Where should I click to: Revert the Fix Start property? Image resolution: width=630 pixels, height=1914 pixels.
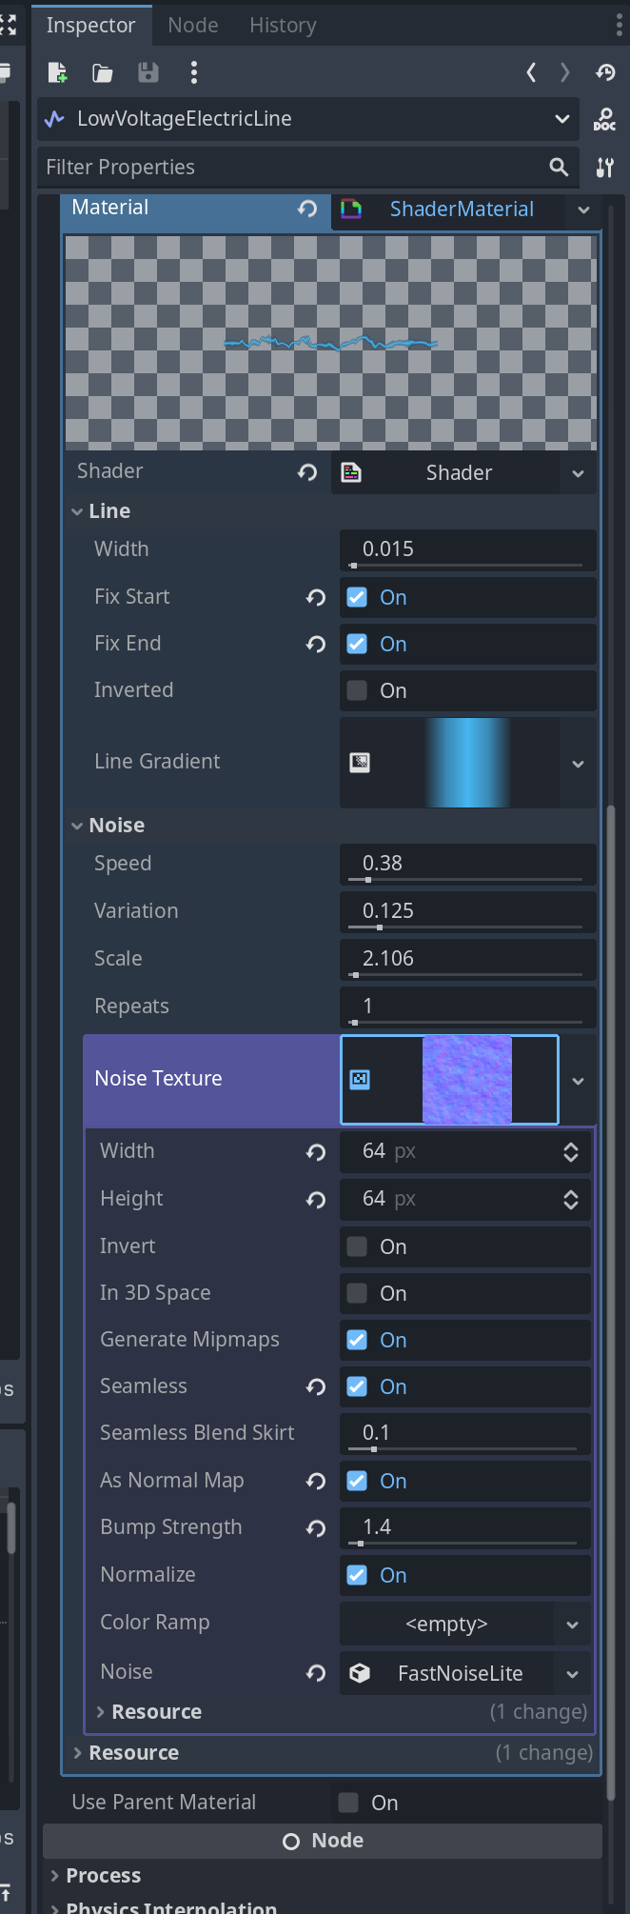pos(316,597)
